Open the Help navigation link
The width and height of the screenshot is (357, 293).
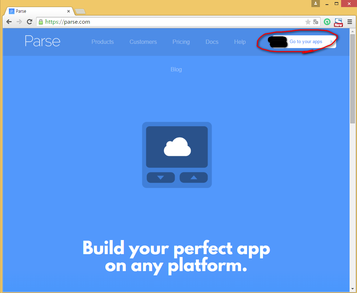[x=240, y=42]
